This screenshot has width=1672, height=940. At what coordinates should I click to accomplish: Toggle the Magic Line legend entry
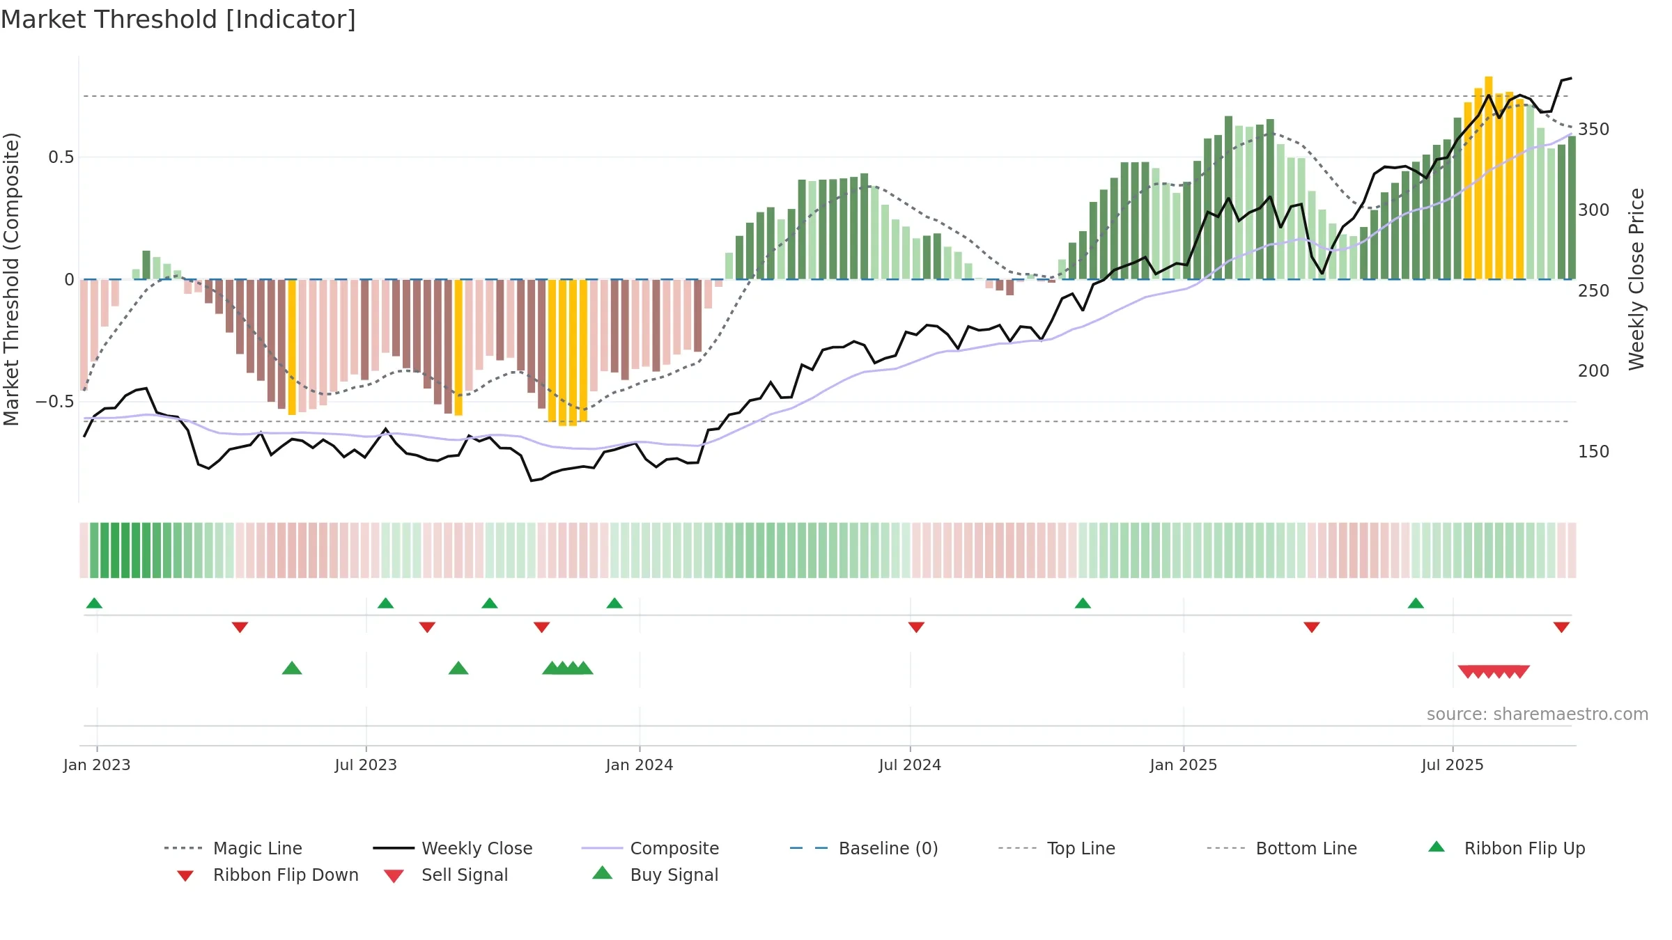pyautogui.click(x=233, y=848)
